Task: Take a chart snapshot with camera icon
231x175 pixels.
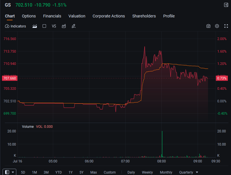Action: point(208,26)
